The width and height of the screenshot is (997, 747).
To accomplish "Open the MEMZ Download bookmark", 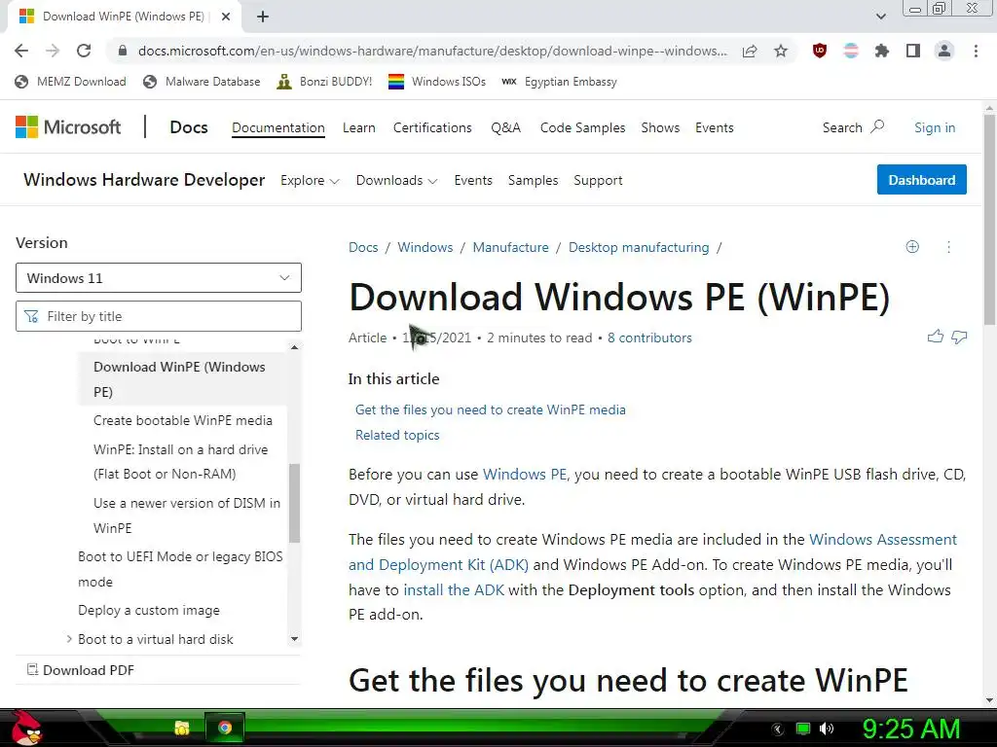I will tap(70, 82).
